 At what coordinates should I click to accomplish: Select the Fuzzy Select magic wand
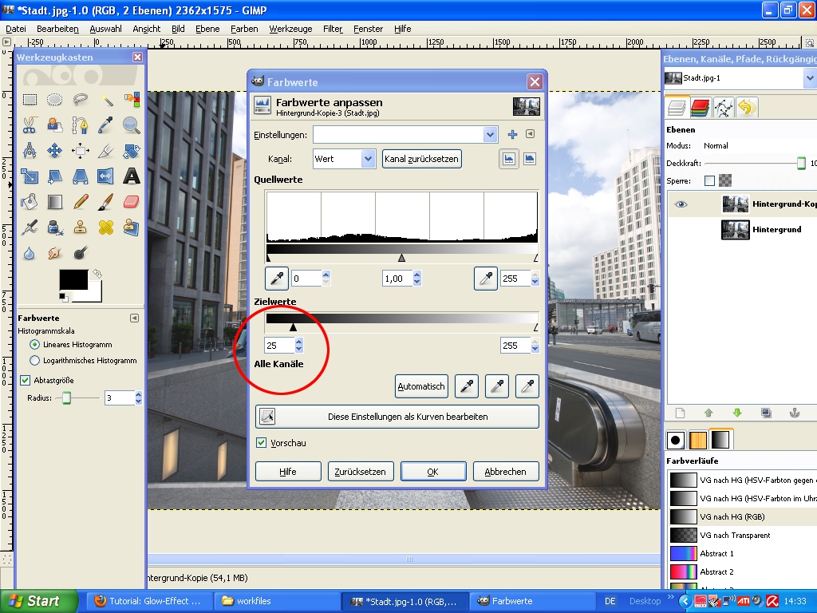point(106,99)
